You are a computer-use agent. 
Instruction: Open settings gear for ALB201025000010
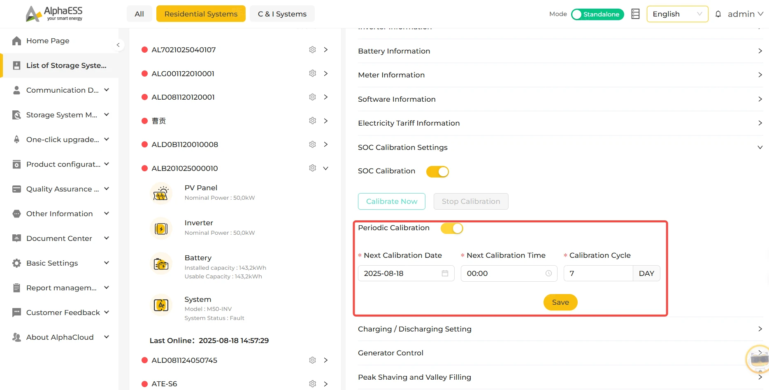(313, 168)
